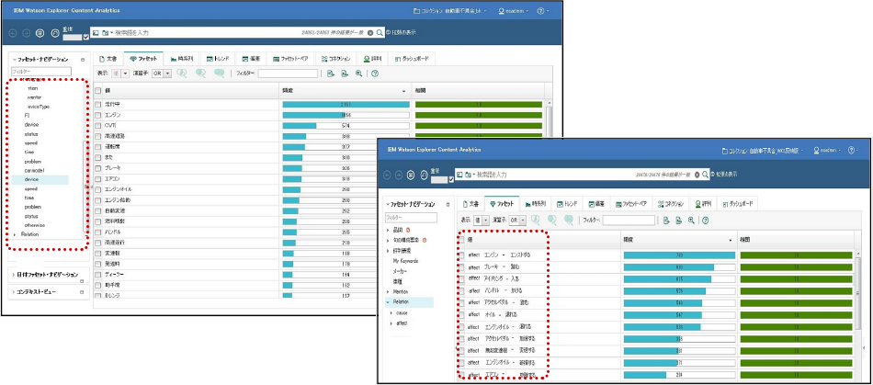Click the zoom icon in the back window toolbar
This screenshot has height=385, width=873.
[359, 74]
